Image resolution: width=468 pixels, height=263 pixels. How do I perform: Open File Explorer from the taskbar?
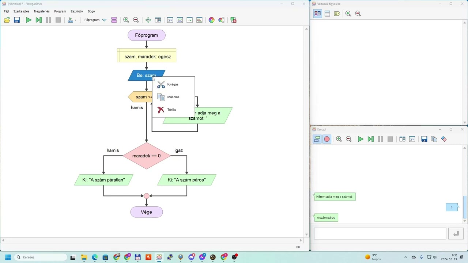click(x=84, y=257)
